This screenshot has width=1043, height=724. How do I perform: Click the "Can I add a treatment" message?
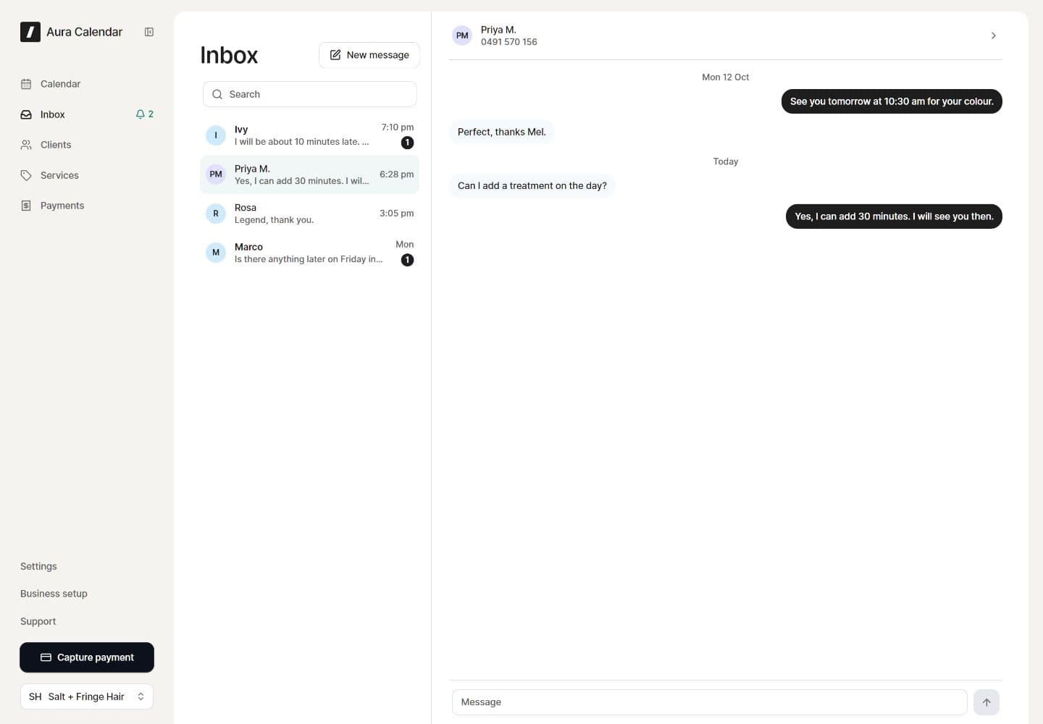coord(532,185)
